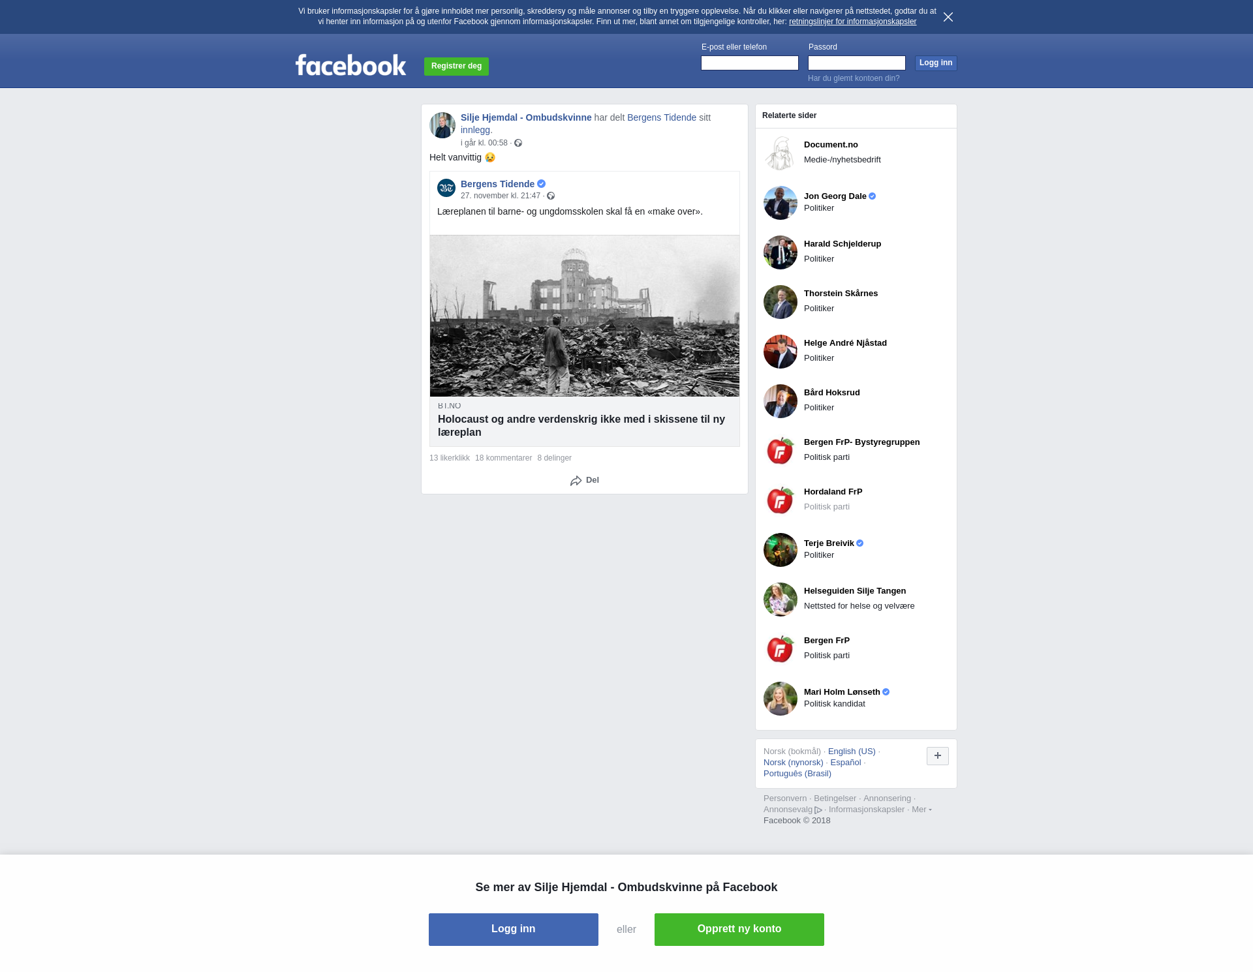Click the green Registrer deg button
Image resolution: width=1253 pixels, height=972 pixels.
[x=456, y=66]
